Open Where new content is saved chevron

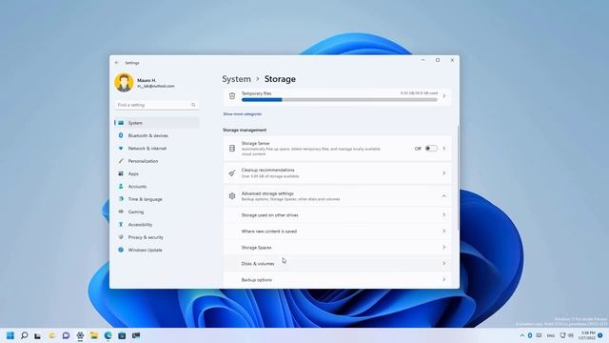(x=444, y=231)
